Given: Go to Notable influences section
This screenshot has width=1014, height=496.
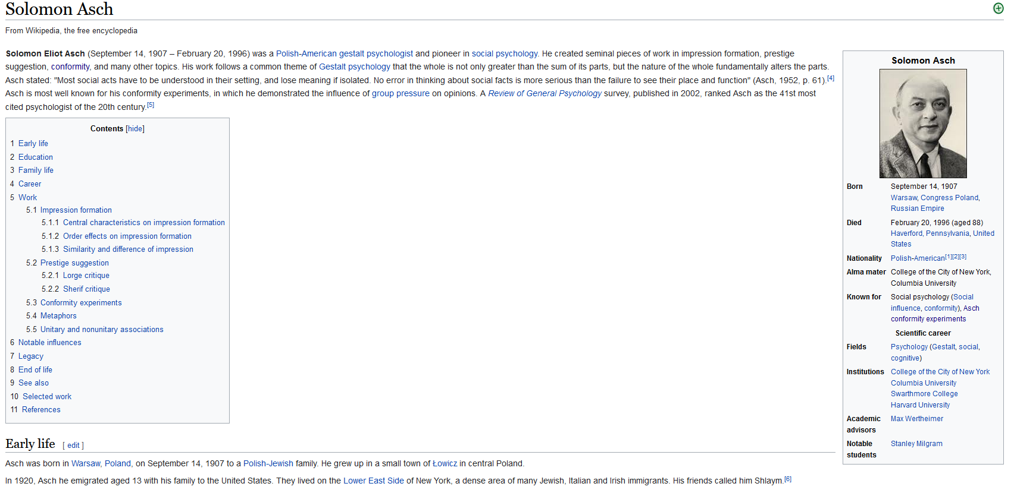Looking at the screenshot, I should pyautogui.click(x=50, y=343).
